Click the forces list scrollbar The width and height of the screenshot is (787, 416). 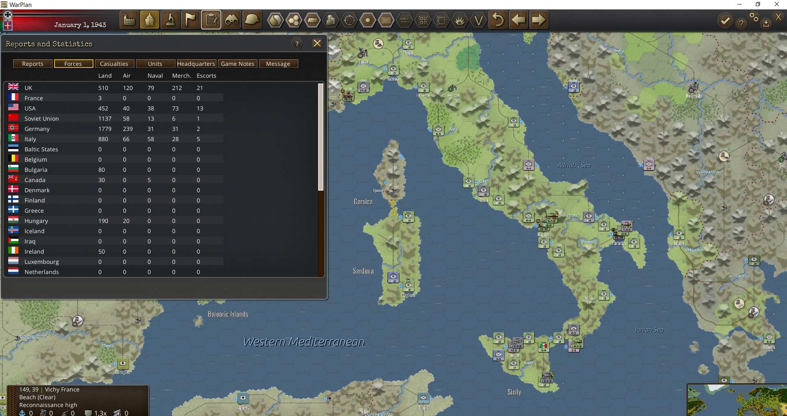click(x=321, y=137)
